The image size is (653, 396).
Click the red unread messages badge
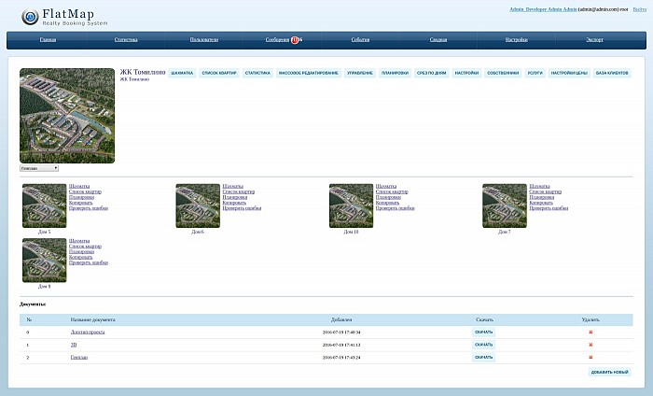[296, 40]
